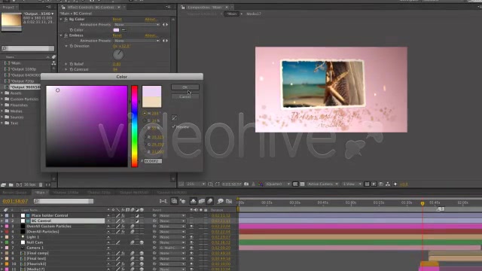Expand the Flourishes folder in Project

click(x=2, y=105)
